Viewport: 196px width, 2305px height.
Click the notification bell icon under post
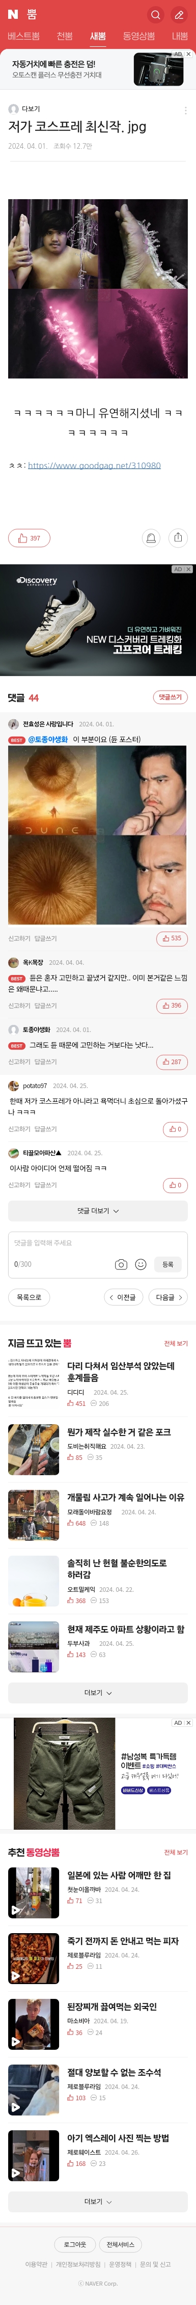click(x=151, y=538)
